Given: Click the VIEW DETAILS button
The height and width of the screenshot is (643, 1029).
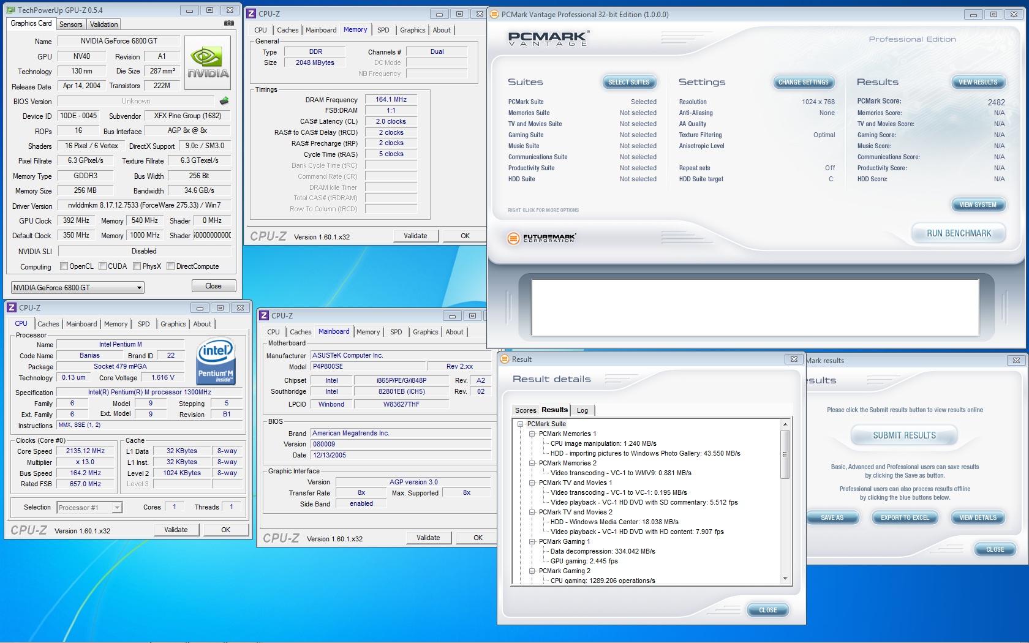Looking at the screenshot, I should click(x=978, y=517).
